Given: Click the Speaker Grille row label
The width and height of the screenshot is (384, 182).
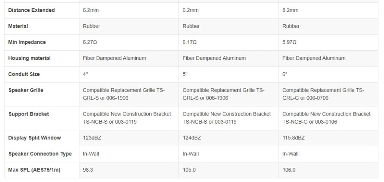Looking at the screenshot, I should (26, 90).
